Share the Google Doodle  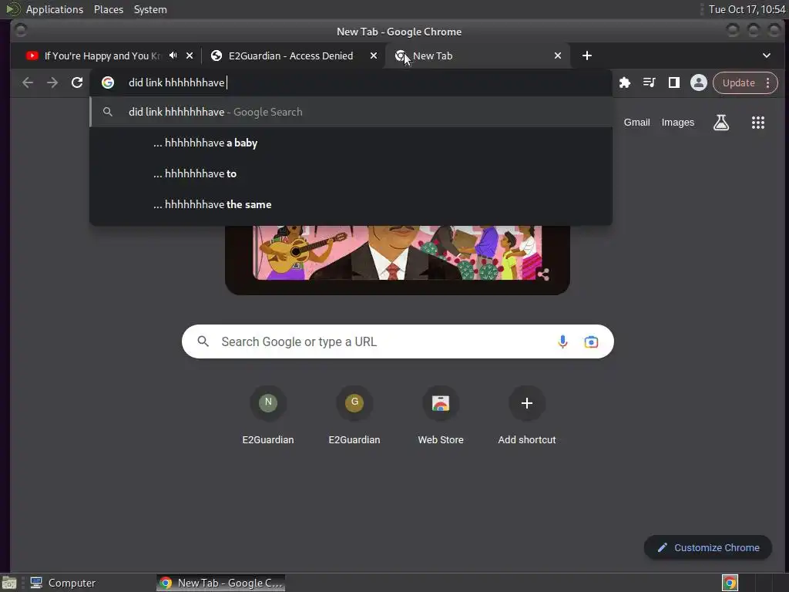[543, 274]
